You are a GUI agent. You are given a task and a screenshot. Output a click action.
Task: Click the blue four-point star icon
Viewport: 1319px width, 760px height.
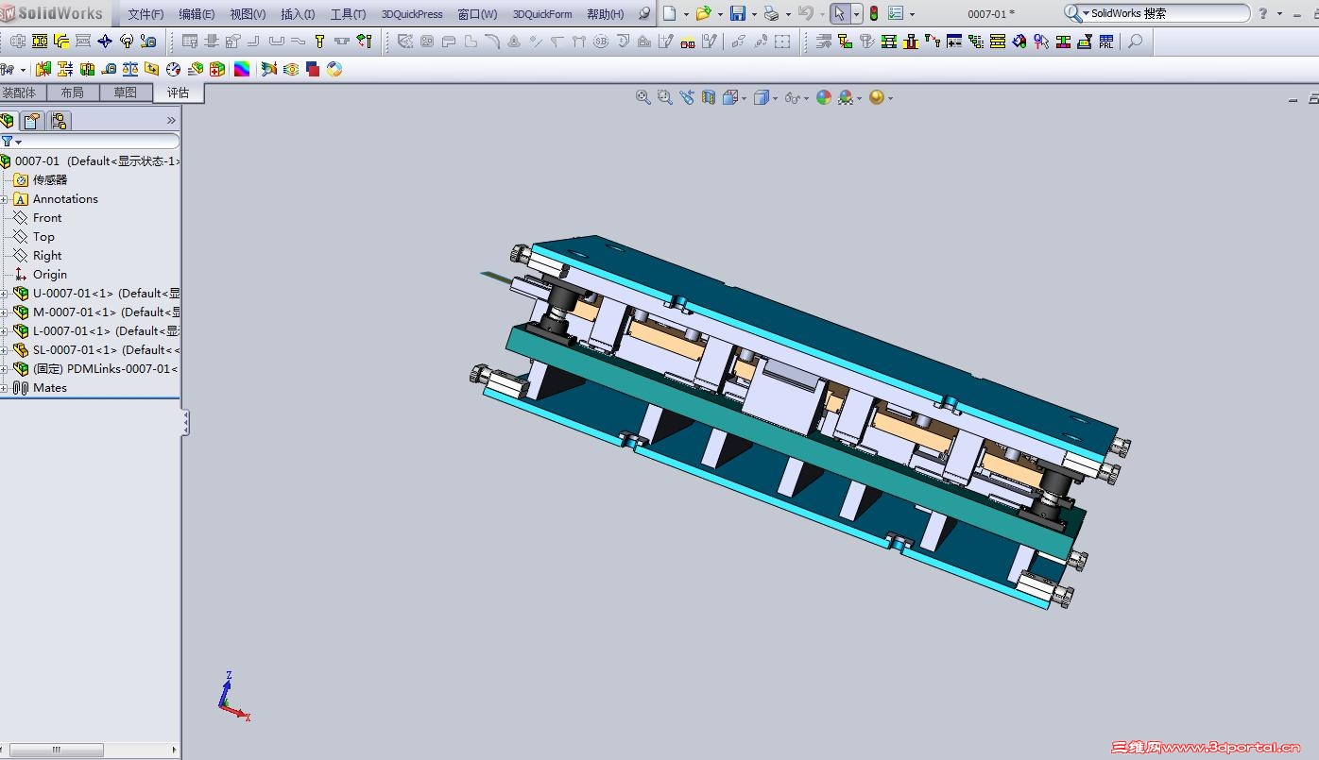[105, 42]
